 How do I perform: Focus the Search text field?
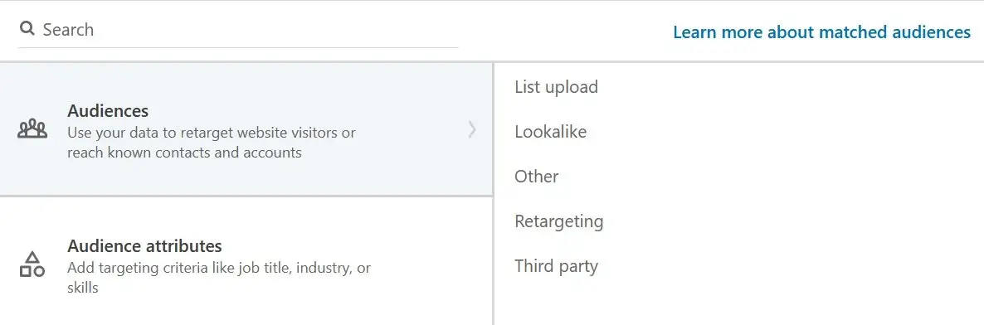pos(238,30)
